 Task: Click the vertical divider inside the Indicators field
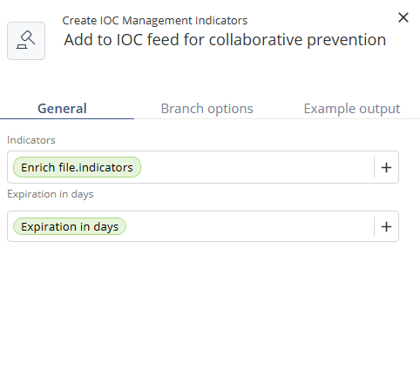[x=374, y=167]
